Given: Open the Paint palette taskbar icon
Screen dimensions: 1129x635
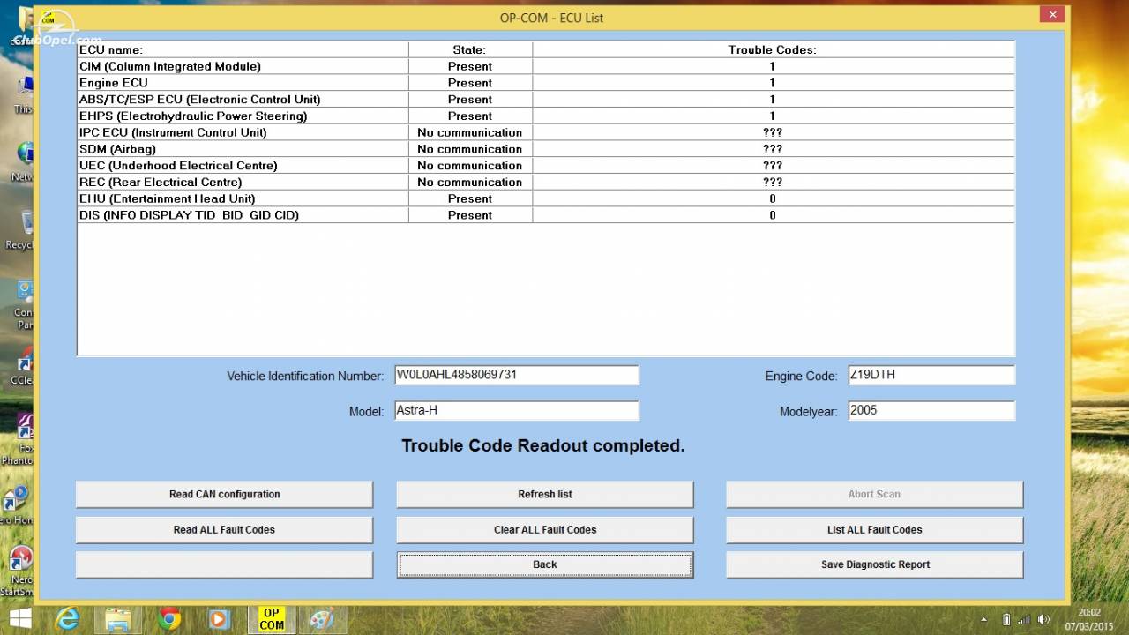Looking at the screenshot, I should click(322, 619).
